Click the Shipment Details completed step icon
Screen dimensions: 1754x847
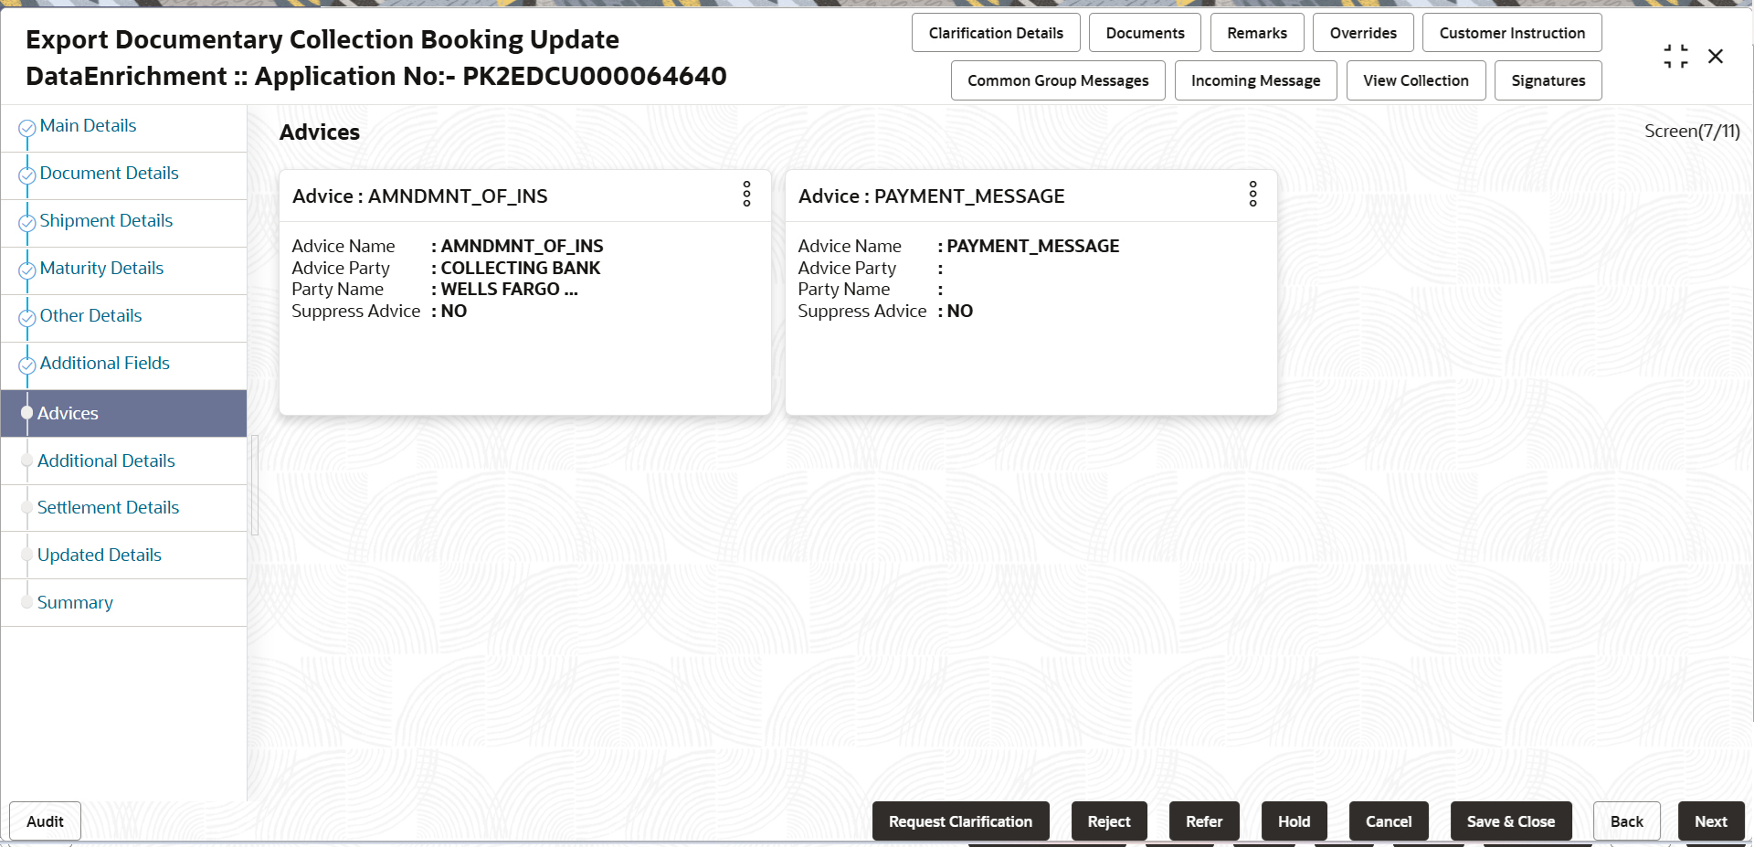(27, 223)
